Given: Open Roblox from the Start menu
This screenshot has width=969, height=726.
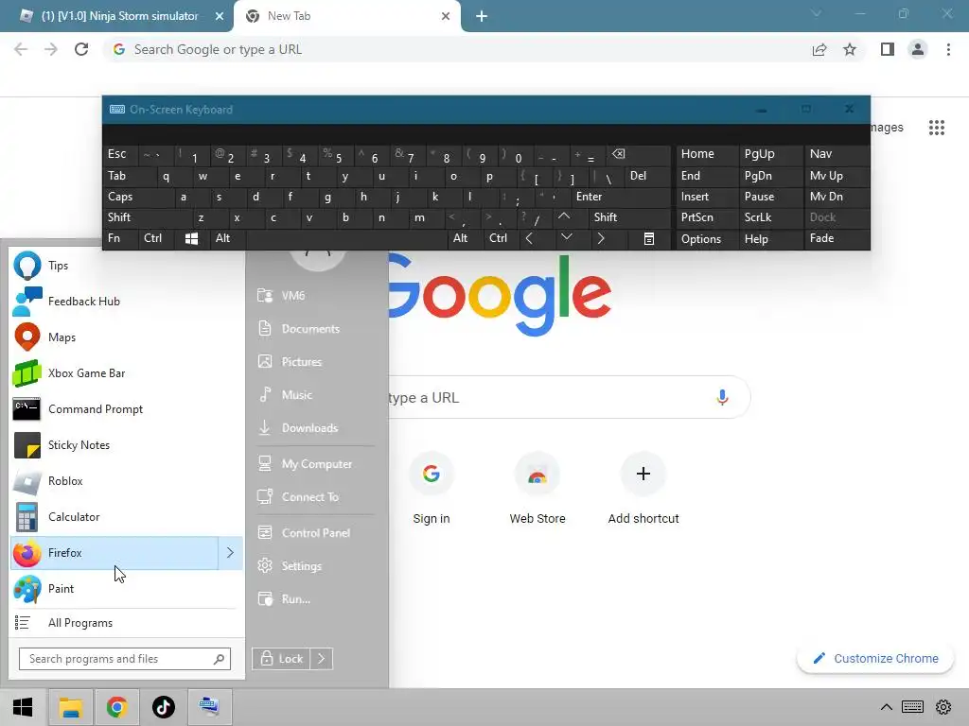Looking at the screenshot, I should (126, 481).
